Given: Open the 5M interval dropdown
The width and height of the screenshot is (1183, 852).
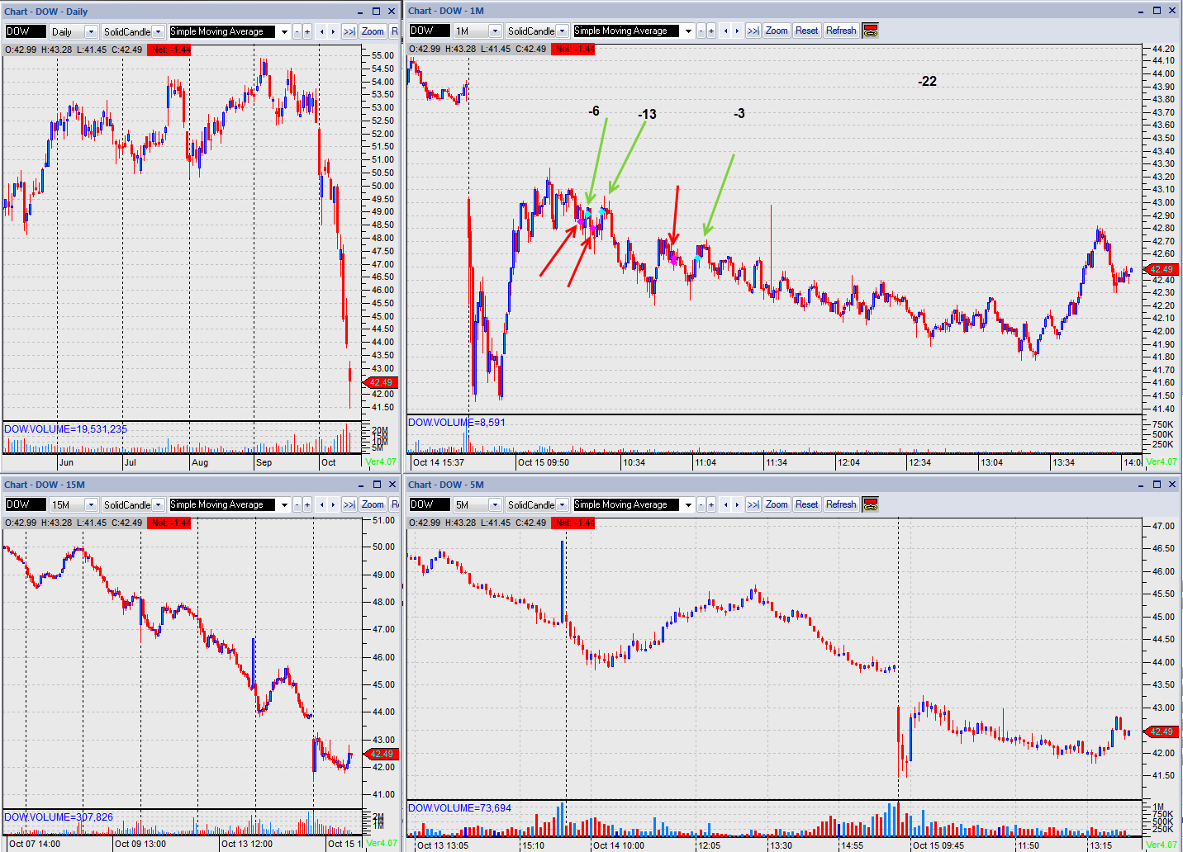Looking at the screenshot, I should 496,504.
